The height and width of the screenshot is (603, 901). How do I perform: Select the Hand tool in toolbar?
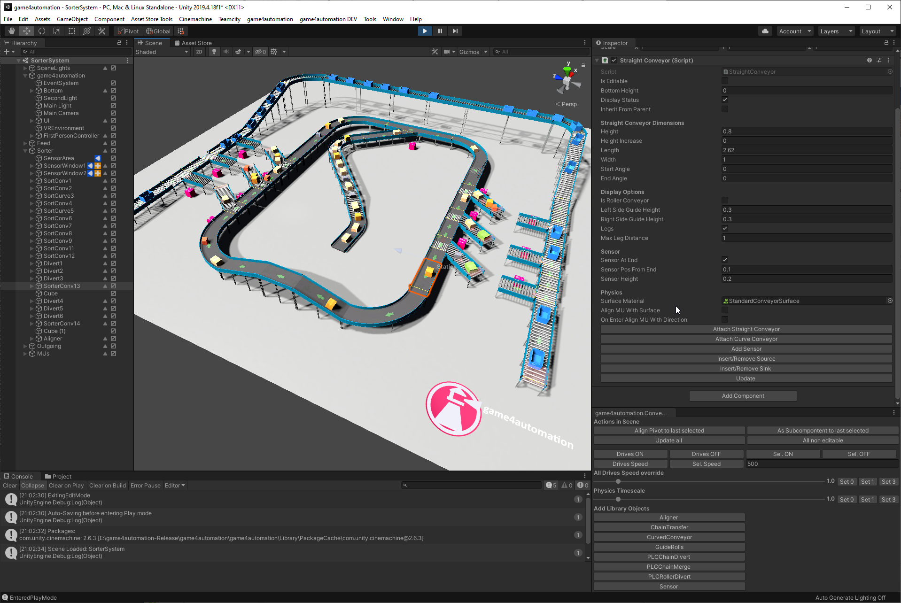pos(12,31)
